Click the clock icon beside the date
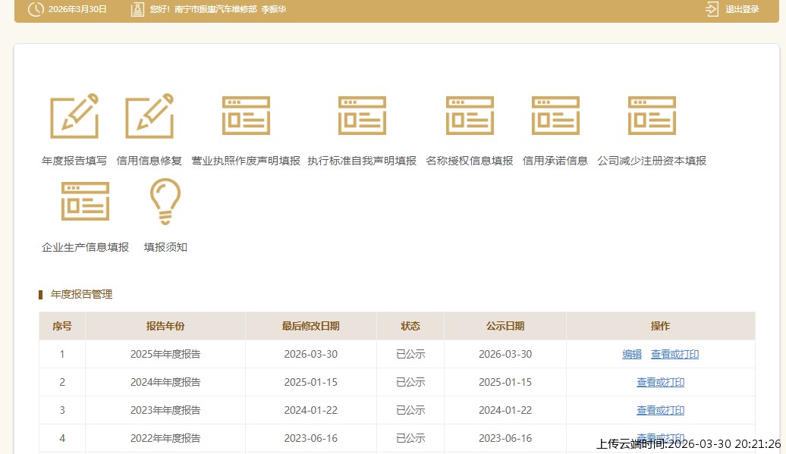This screenshot has width=786, height=454. pyautogui.click(x=36, y=10)
